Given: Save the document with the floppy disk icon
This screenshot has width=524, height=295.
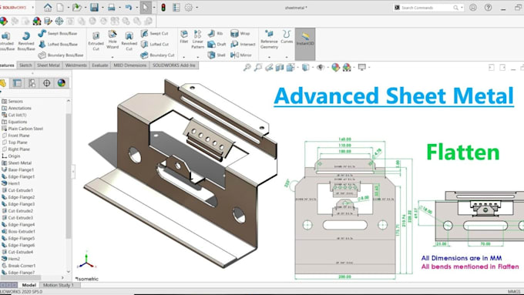Looking at the screenshot, I should pyautogui.click(x=94, y=8).
